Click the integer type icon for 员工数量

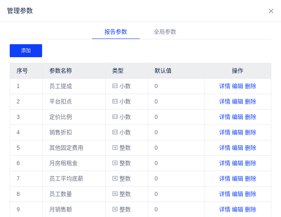[x=115, y=194]
